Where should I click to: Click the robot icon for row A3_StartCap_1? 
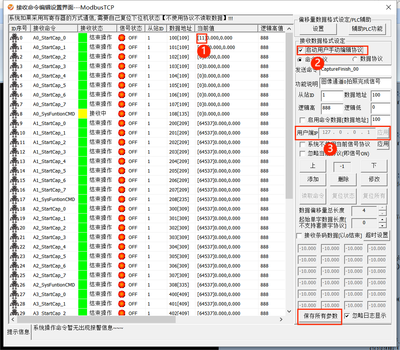point(14,304)
